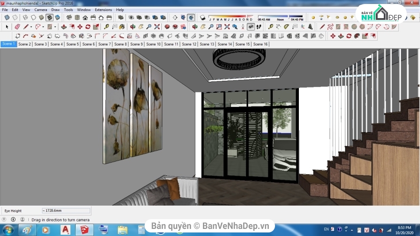The image size is (420, 236).
Task: Select the Position Camera tool
Action: click(x=243, y=27)
